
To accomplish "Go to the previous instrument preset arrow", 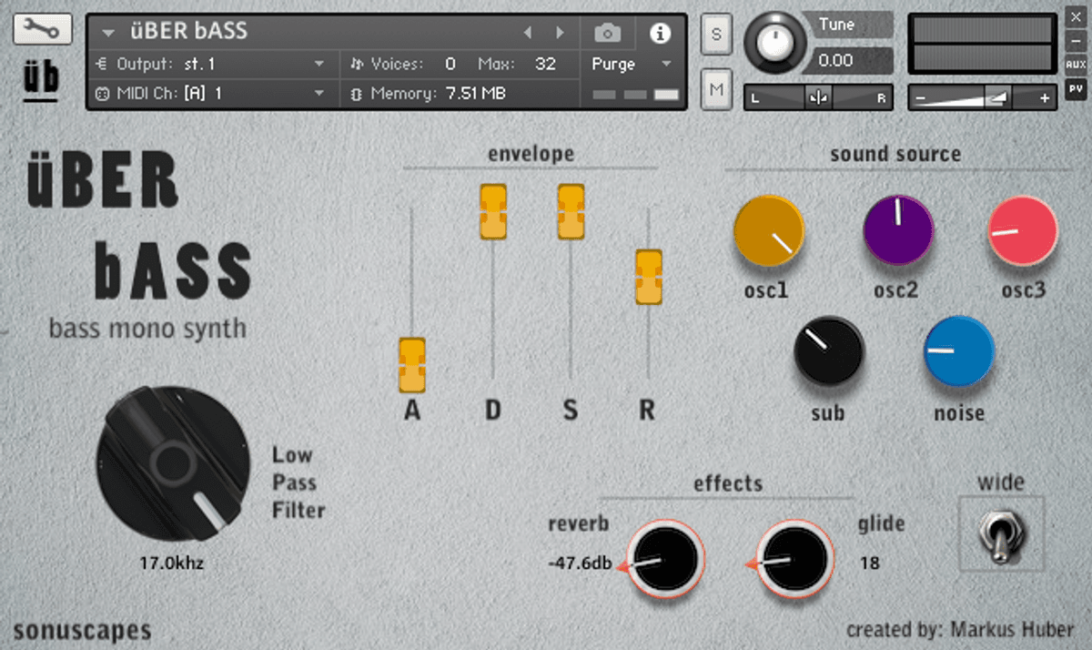I will pyautogui.click(x=527, y=33).
